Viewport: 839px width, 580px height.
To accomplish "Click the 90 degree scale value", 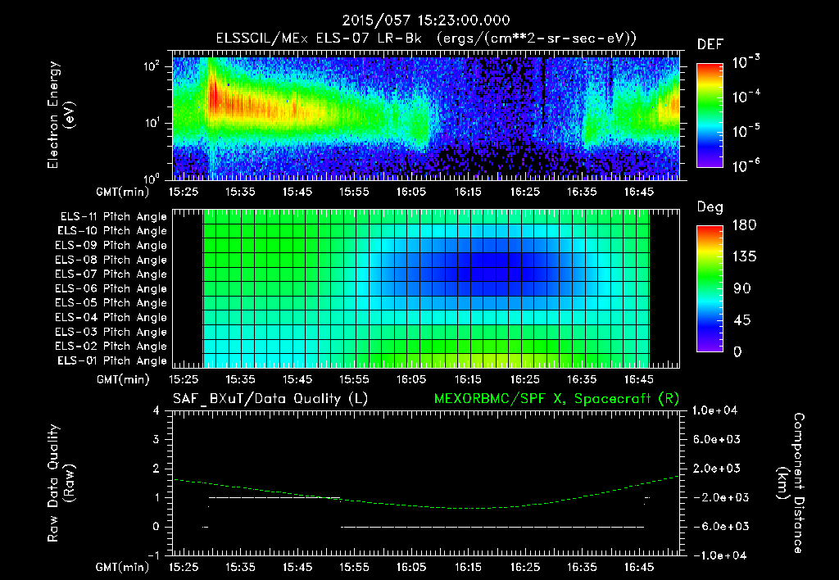I will 742,288.
